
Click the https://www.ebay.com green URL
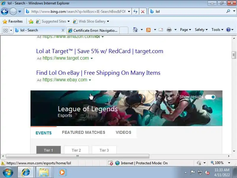point(65,80)
